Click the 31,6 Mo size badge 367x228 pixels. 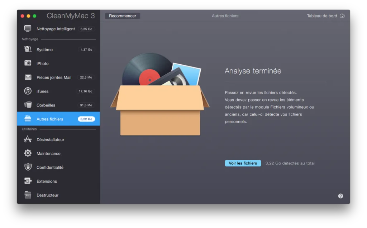click(86, 105)
